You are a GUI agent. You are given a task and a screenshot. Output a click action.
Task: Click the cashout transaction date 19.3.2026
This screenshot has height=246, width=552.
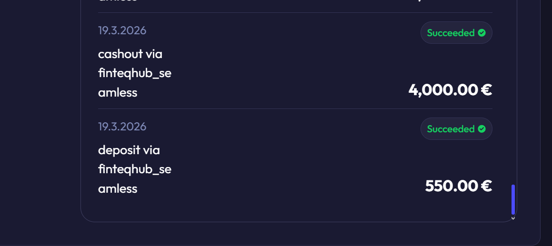click(x=122, y=30)
